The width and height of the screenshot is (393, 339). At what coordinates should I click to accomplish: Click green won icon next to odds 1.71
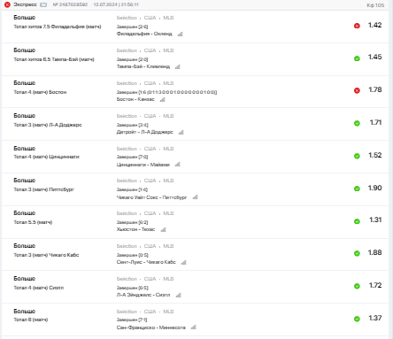(357, 123)
